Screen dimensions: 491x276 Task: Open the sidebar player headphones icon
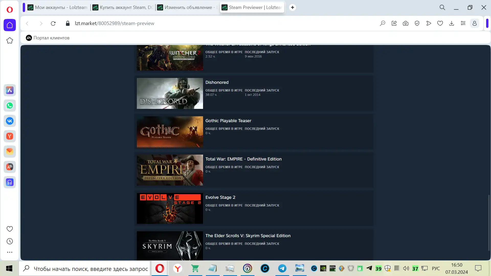pos(10,182)
